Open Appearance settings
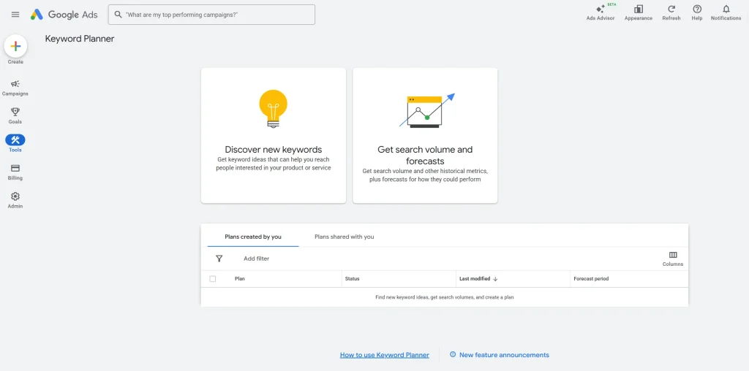 638,12
